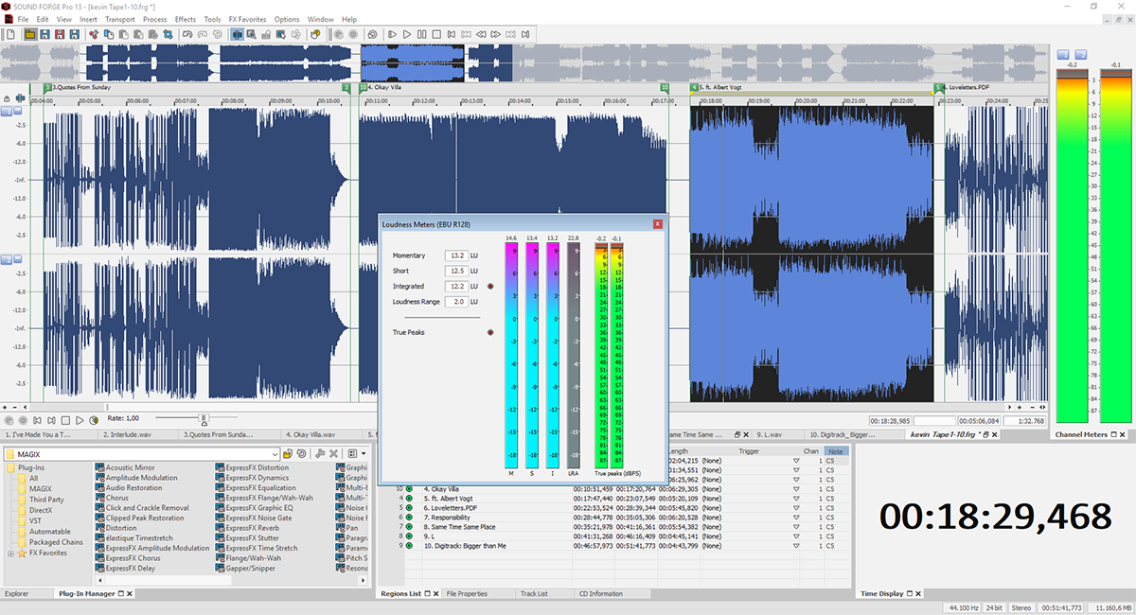Select the ExpressFX Reverb plug-in
The image size is (1136, 615).
252,527
